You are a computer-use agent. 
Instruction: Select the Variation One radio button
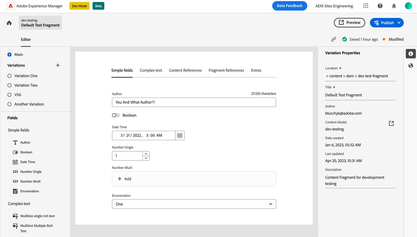(x=9, y=76)
